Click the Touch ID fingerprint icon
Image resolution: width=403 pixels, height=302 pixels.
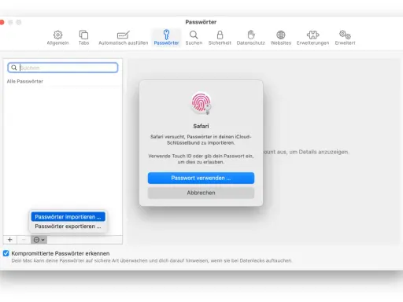pyautogui.click(x=201, y=103)
